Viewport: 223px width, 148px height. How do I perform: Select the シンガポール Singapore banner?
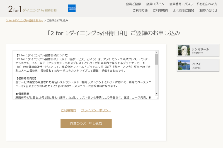point(198,50)
